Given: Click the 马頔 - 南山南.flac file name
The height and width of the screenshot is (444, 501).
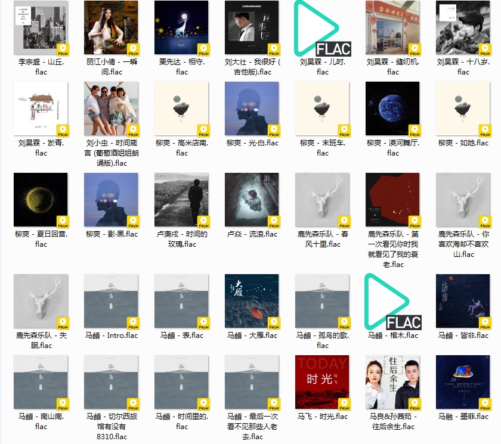Looking at the screenshot, I should pyautogui.click(x=41, y=421).
